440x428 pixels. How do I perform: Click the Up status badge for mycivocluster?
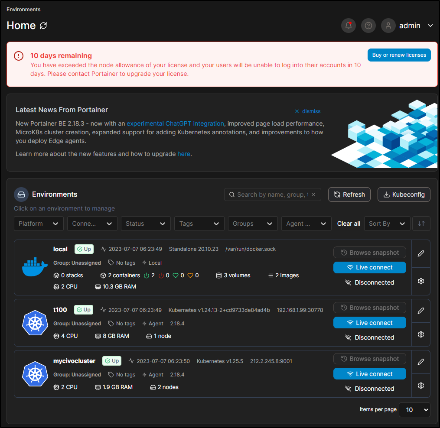[x=112, y=361]
